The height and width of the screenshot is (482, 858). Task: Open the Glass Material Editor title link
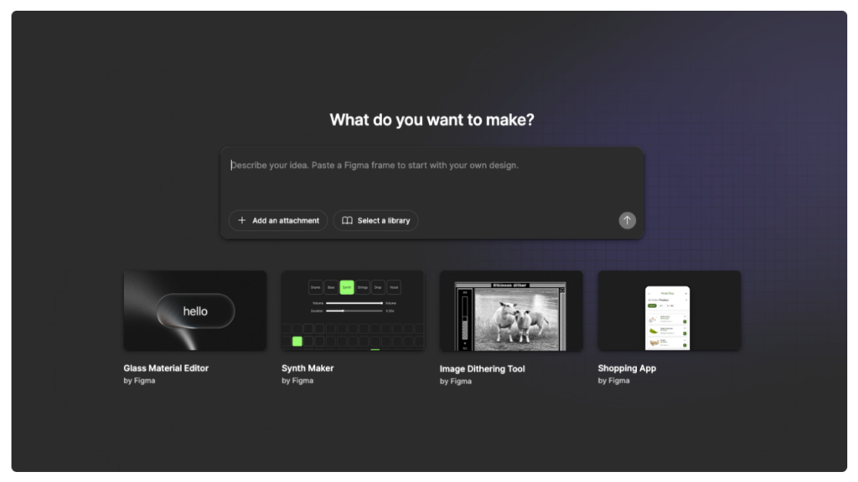click(166, 368)
